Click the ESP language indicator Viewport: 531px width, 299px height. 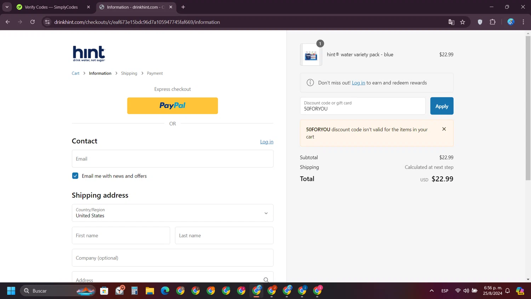[x=445, y=291]
